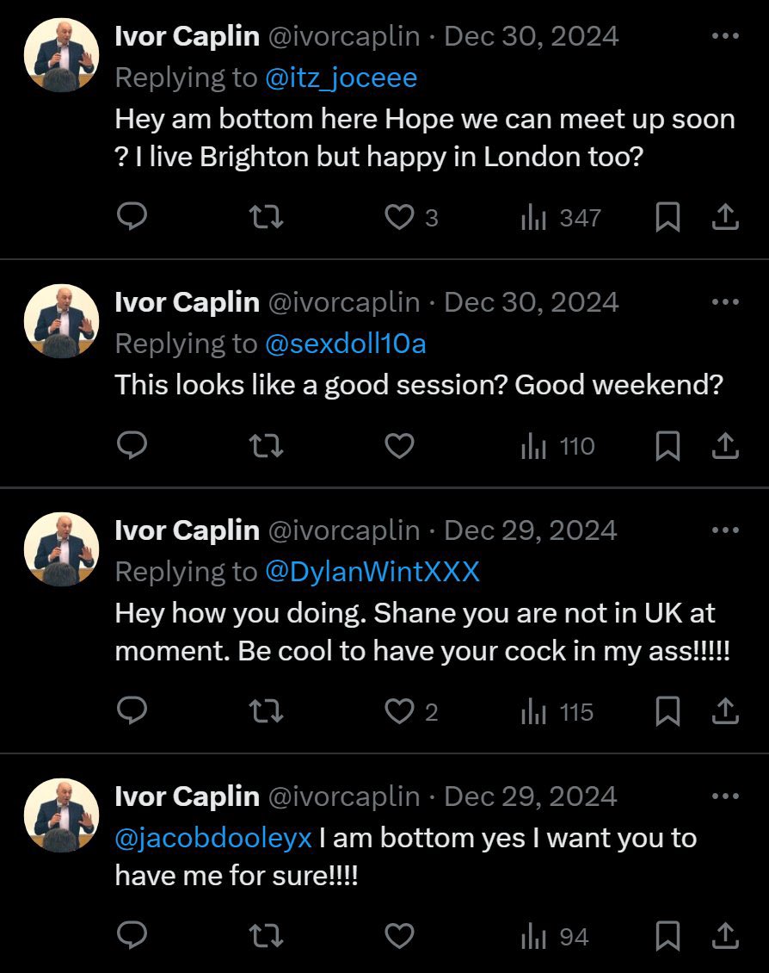
Task: Like the tweet with 3 likes
Action: tap(399, 218)
